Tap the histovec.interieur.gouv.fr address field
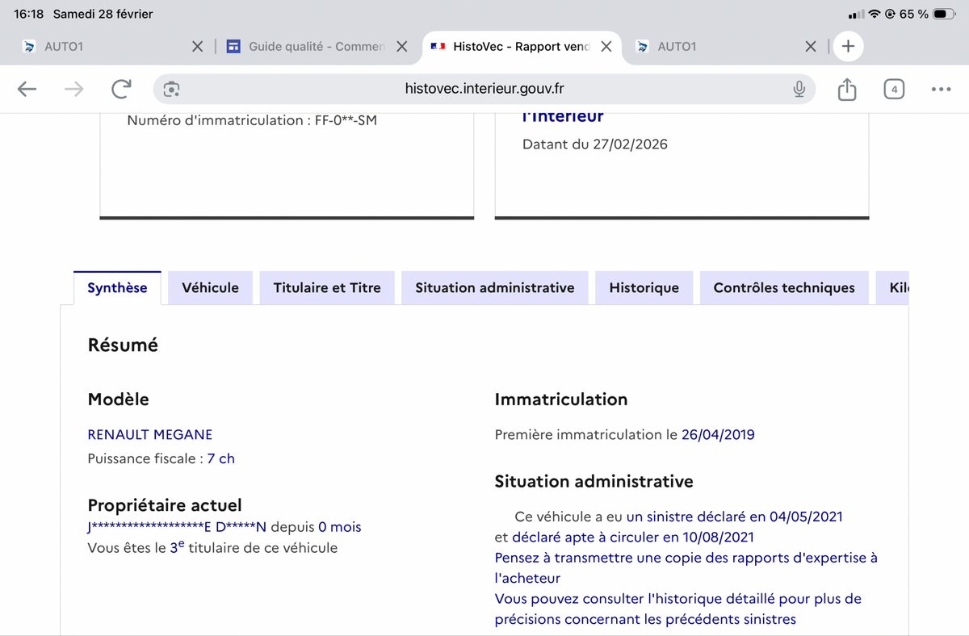The height and width of the screenshot is (636, 969). click(484, 90)
